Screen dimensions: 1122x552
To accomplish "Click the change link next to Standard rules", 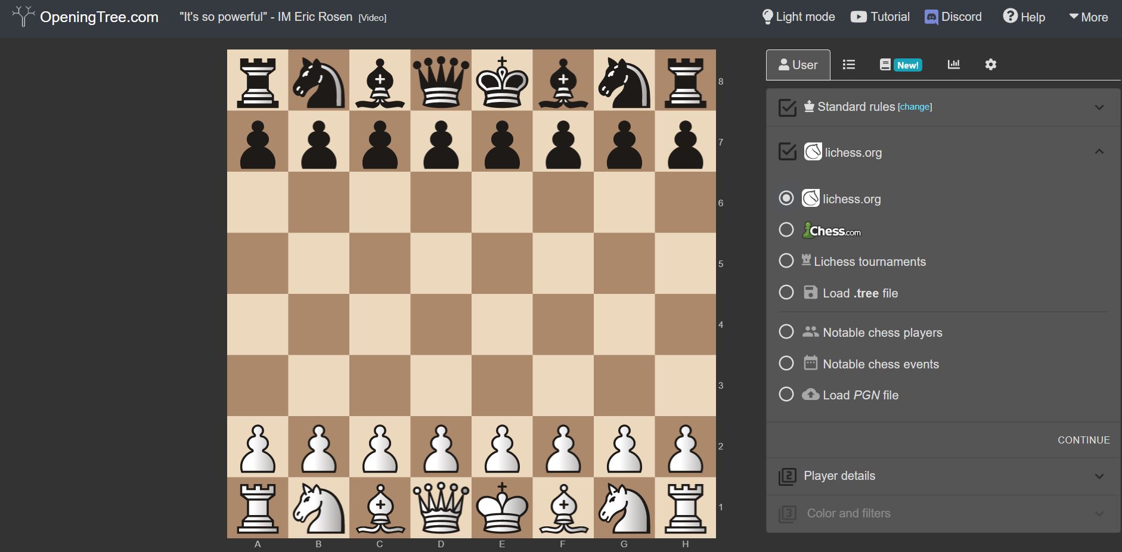I will (x=915, y=107).
